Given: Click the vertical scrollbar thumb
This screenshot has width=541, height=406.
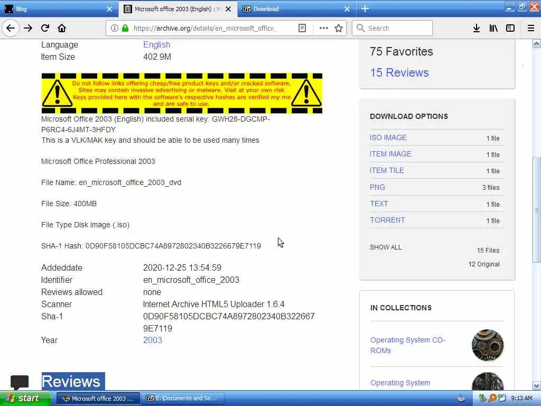Looking at the screenshot, I should 537,210.
